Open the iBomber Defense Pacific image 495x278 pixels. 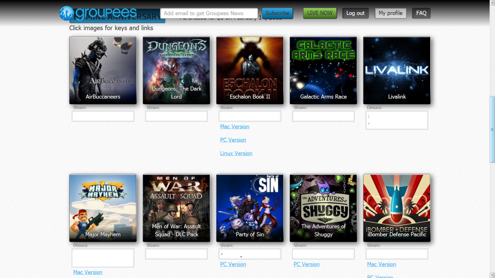tap(397, 208)
